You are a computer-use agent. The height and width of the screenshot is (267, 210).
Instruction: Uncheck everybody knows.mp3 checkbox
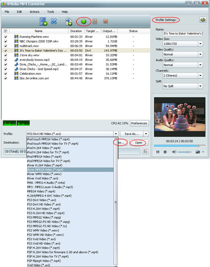5,60
